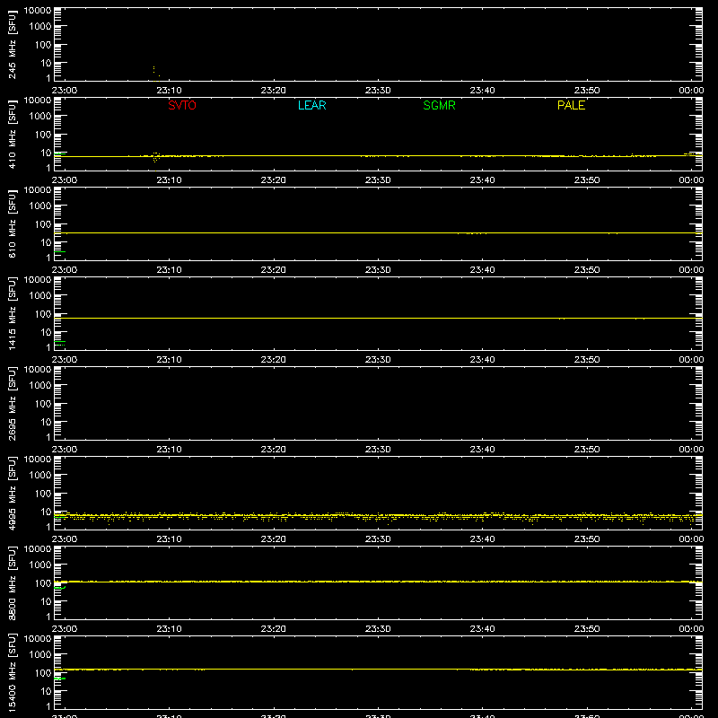Click the 100 tick label on 15400 MHz axis
The height and width of the screenshot is (718, 718).
tap(44, 673)
